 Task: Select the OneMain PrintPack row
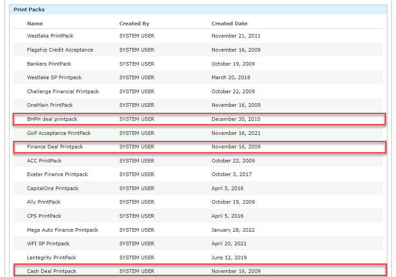pos(50,105)
